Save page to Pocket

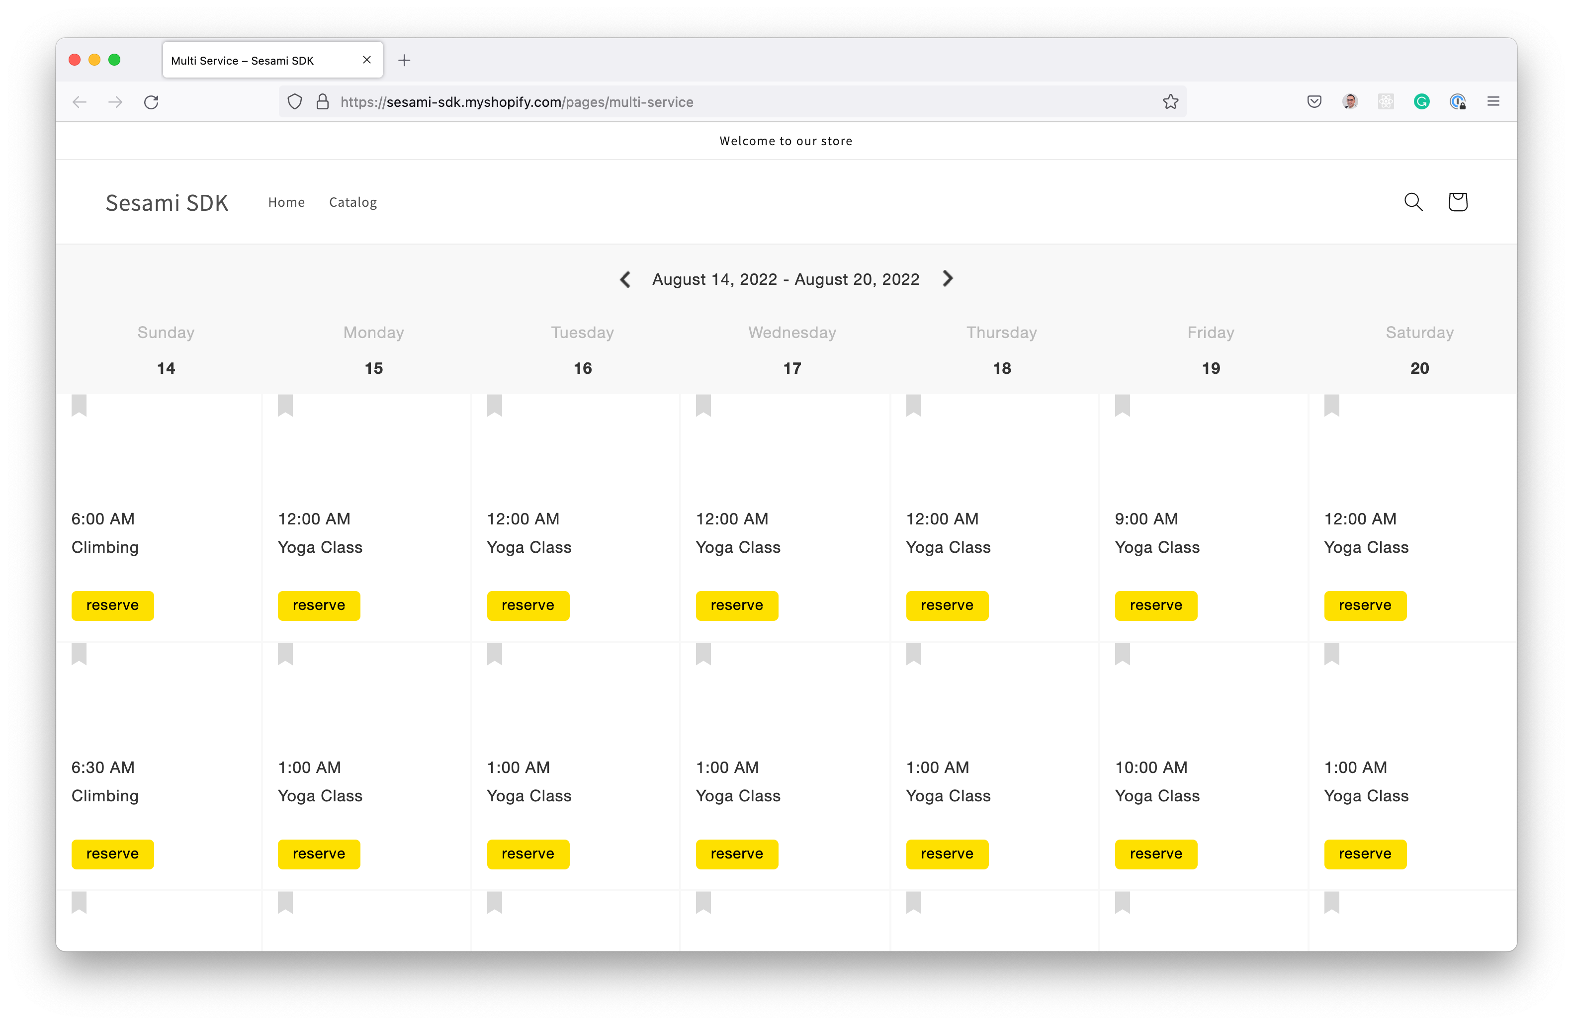(1314, 101)
